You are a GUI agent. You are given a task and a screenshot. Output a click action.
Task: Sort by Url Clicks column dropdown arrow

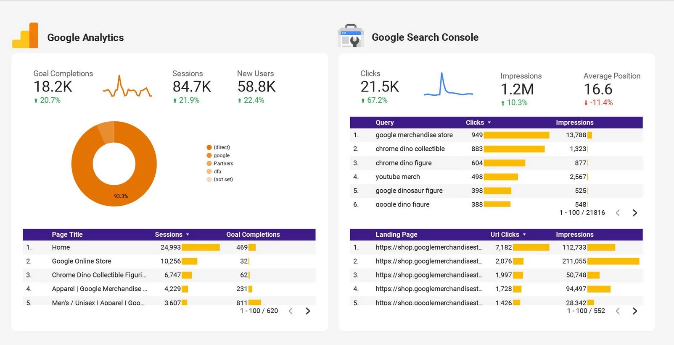524,235
